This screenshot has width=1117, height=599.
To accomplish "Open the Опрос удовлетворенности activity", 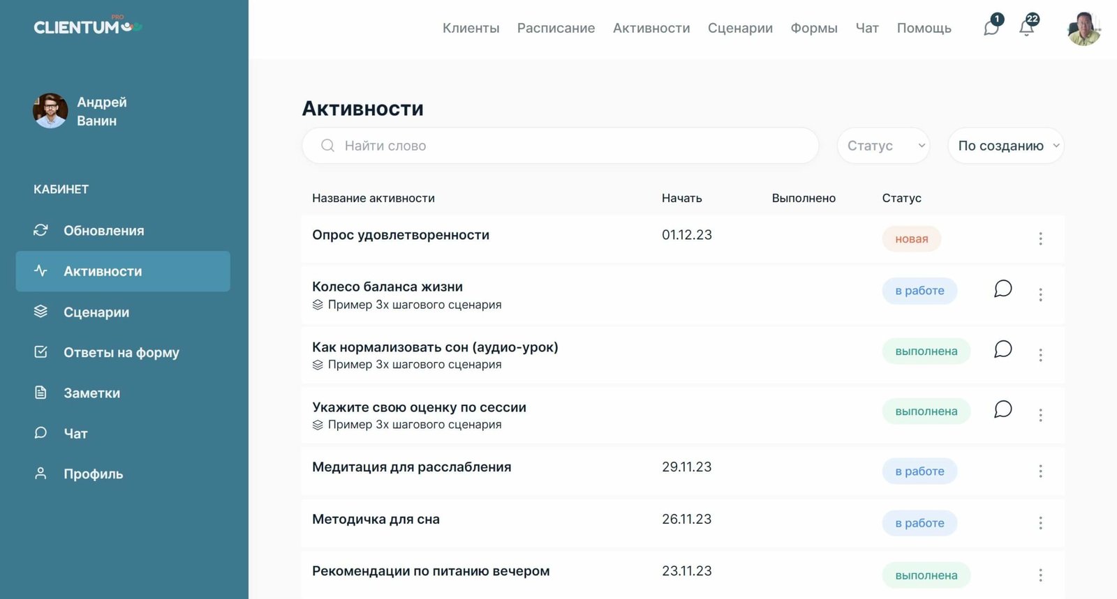I will (x=401, y=235).
